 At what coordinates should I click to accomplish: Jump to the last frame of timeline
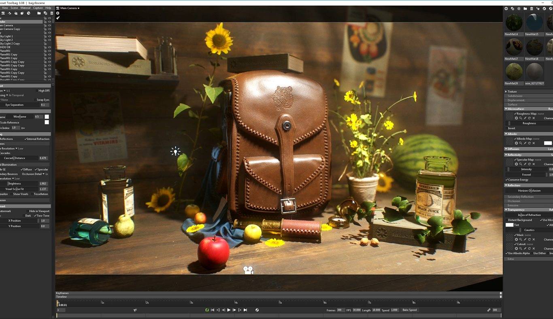pyautogui.click(x=245, y=310)
